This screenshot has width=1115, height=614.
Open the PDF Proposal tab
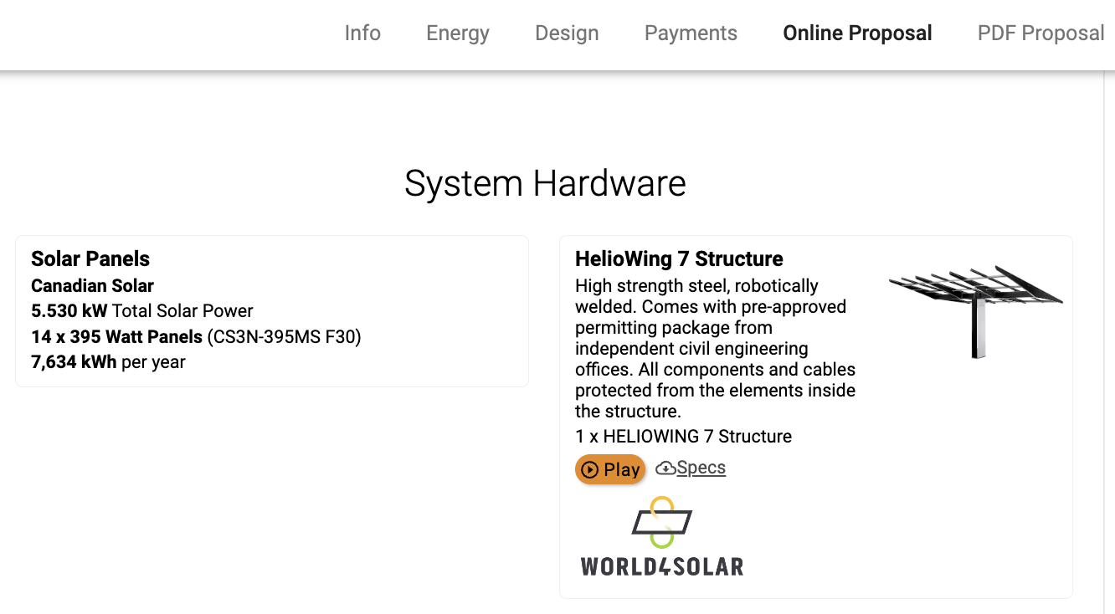pyautogui.click(x=1040, y=33)
